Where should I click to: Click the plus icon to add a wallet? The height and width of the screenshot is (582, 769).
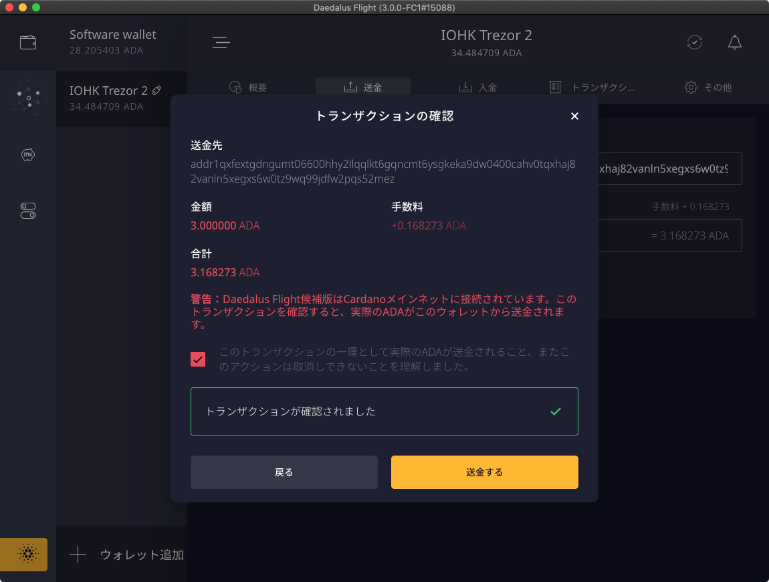click(x=78, y=555)
